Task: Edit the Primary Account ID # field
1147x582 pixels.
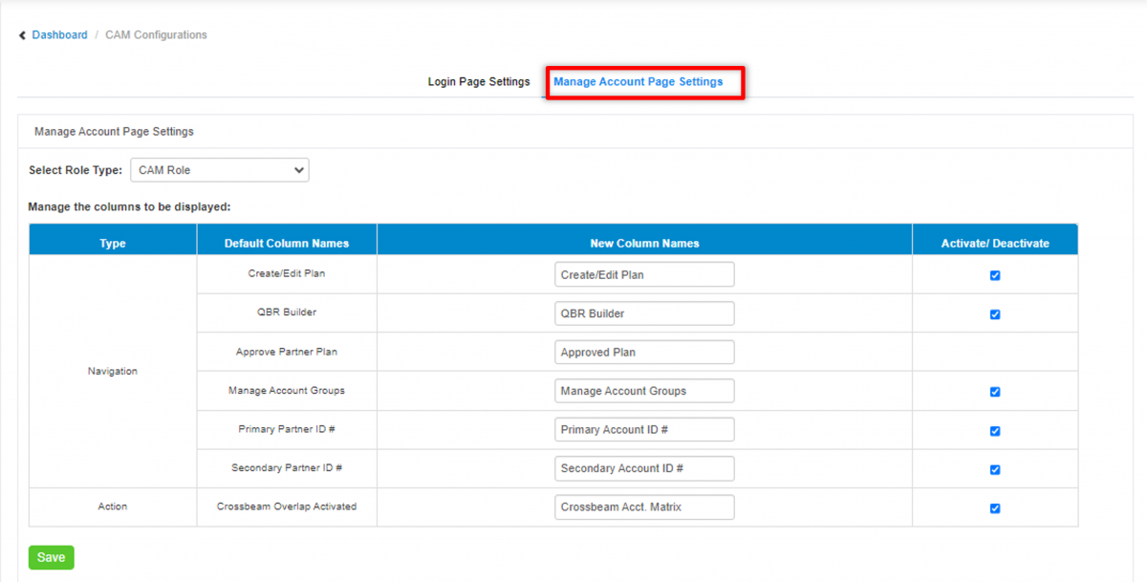Action: pos(644,430)
